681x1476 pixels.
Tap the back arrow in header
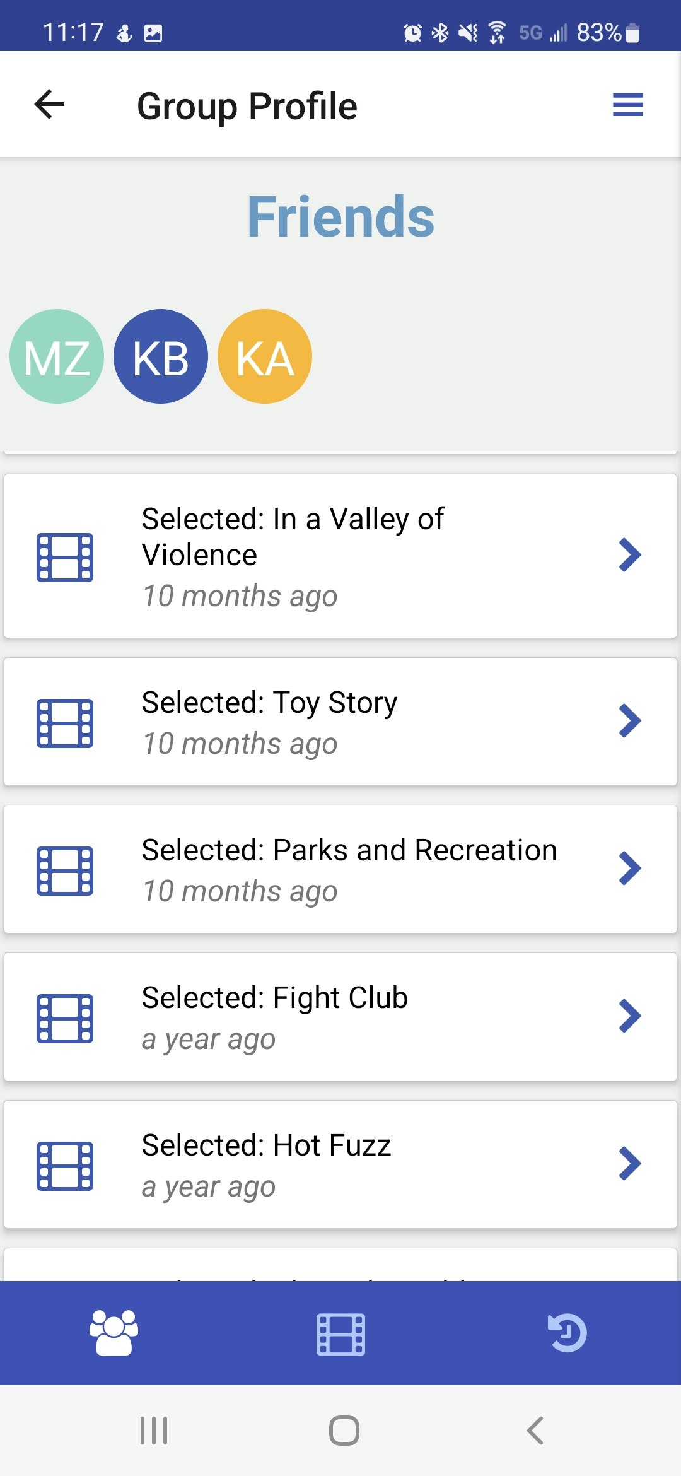tap(50, 104)
